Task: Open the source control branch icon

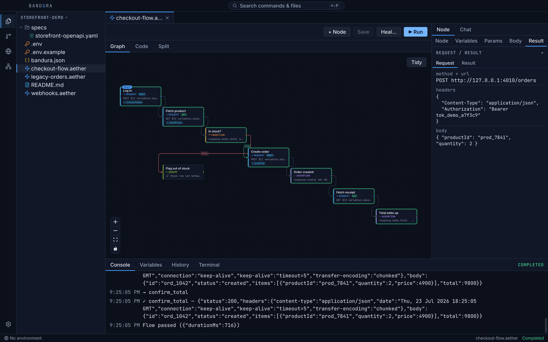Action: [8, 36]
